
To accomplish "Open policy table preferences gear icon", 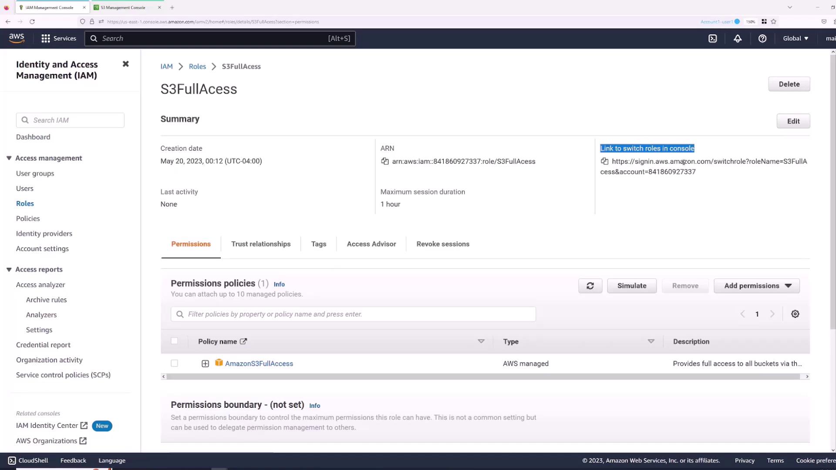I will pyautogui.click(x=795, y=314).
